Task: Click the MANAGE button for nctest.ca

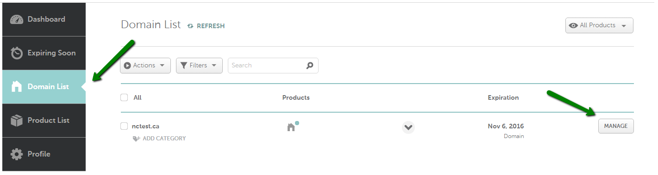Action: 616,126
